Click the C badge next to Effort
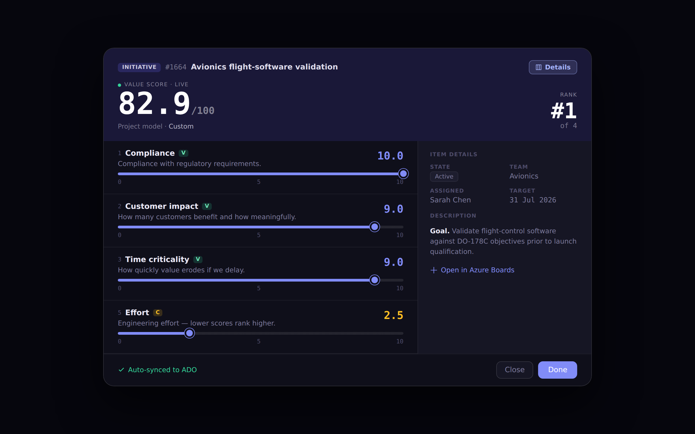 coord(158,312)
